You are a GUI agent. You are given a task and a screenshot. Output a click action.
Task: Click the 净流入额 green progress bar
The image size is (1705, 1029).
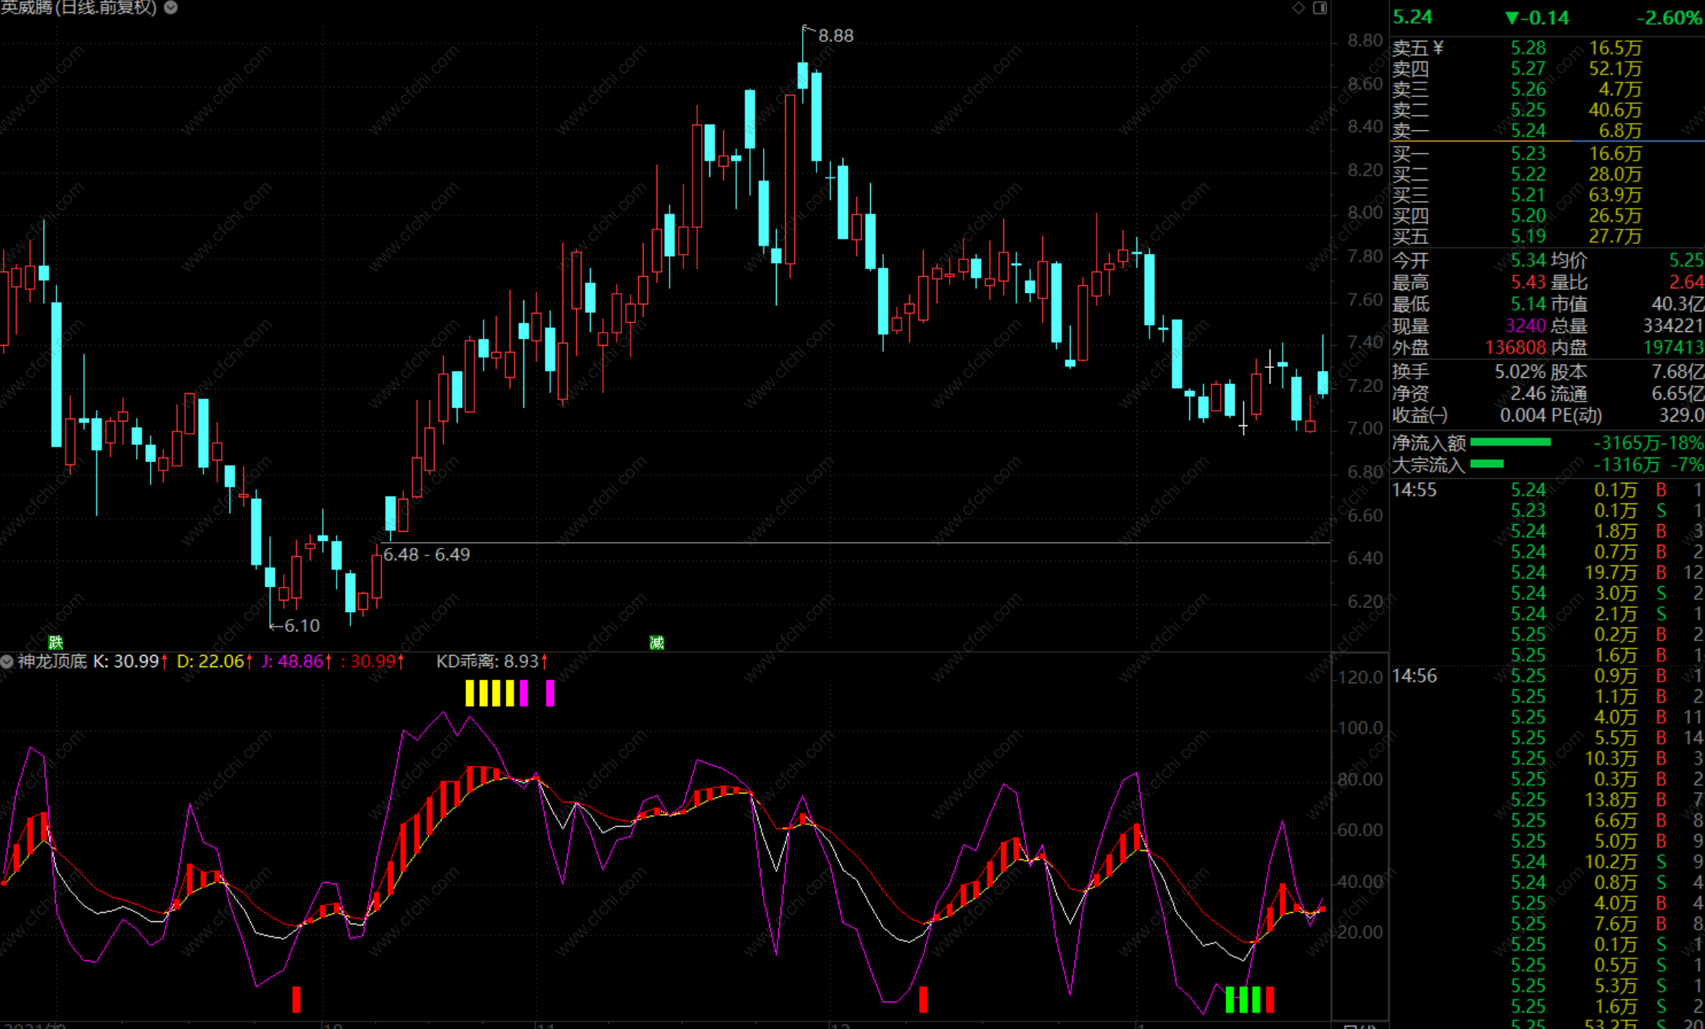tap(1510, 442)
